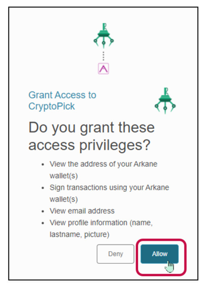209x283 pixels.
Task: Click the CryptoPick claw logo beside the heading
Action: (x=165, y=101)
